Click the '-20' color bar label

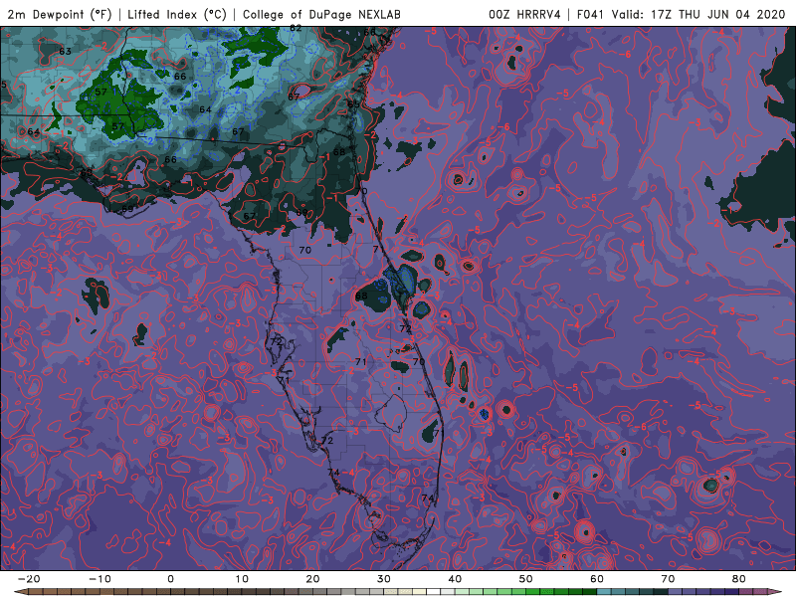tap(29, 579)
